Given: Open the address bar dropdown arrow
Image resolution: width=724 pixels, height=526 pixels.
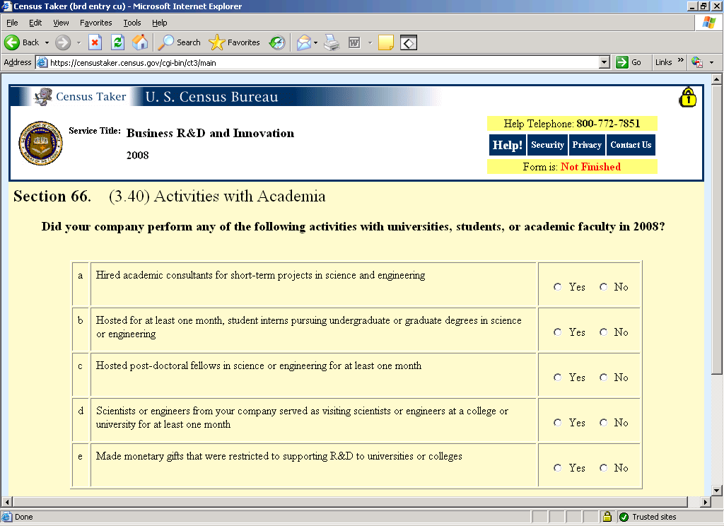Looking at the screenshot, I should tap(604, 62).
